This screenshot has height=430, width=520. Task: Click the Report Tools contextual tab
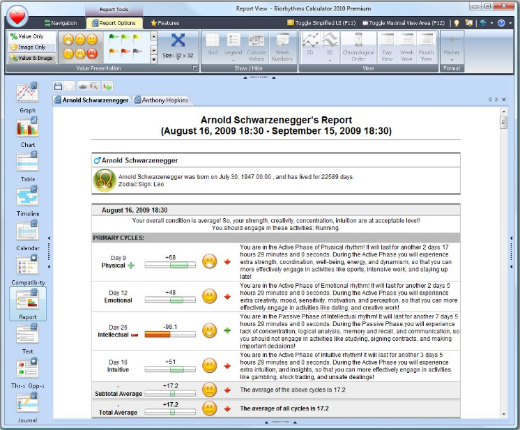pos(114,9)
